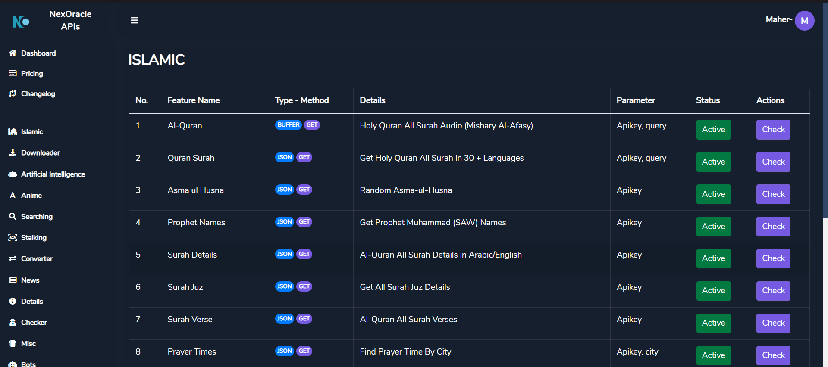Image resolution: width=828 pixels, height=367 pixels.
Task: Click 'Get All Surah Juz Details' text
Action: 405,287
